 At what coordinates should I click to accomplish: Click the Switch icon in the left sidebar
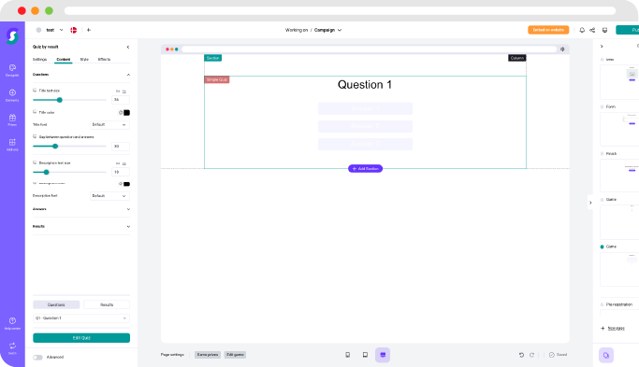12,348
